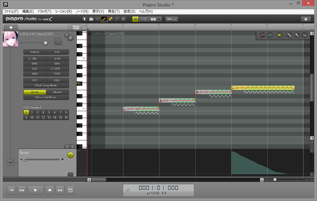
Task: Solo the LUKA_V4X_Hard_EVEC track
Action: coord(67,35)
